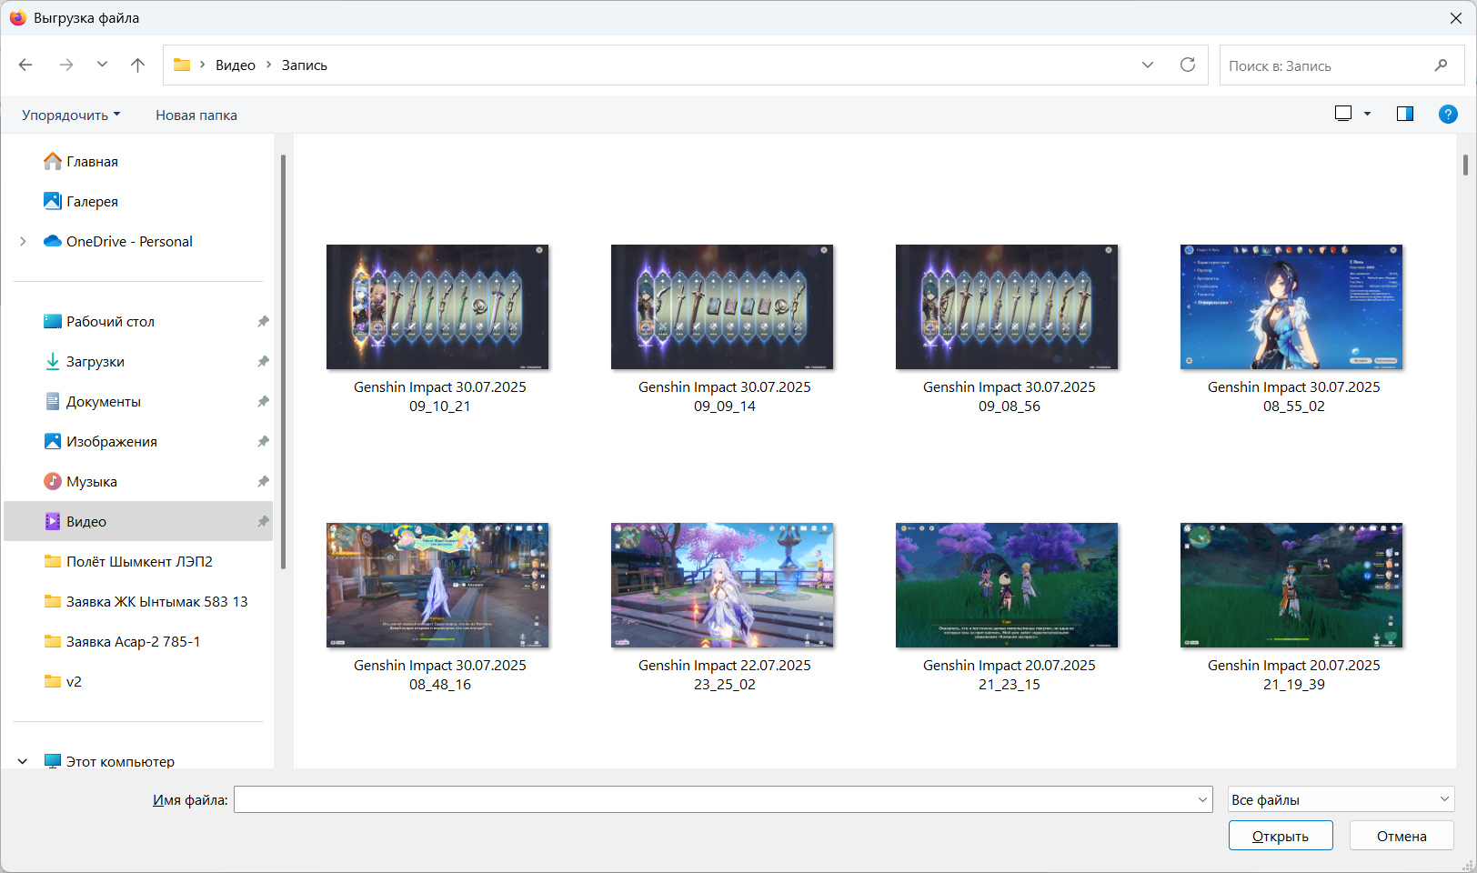
Task: Click pin icon next to Загрузки
Action: 263,361
